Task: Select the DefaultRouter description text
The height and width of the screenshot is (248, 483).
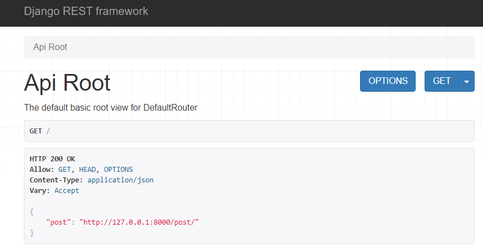Action: pos(111,108)
